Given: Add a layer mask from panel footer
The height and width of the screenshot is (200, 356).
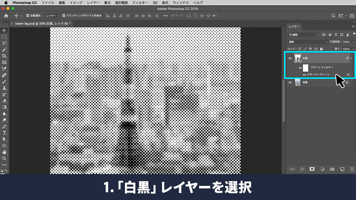Looking at the screenshot, I should pyautogui.click(x=312, y=169).
